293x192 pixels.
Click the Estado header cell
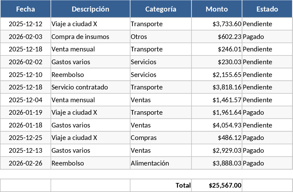tap(267, 9)
